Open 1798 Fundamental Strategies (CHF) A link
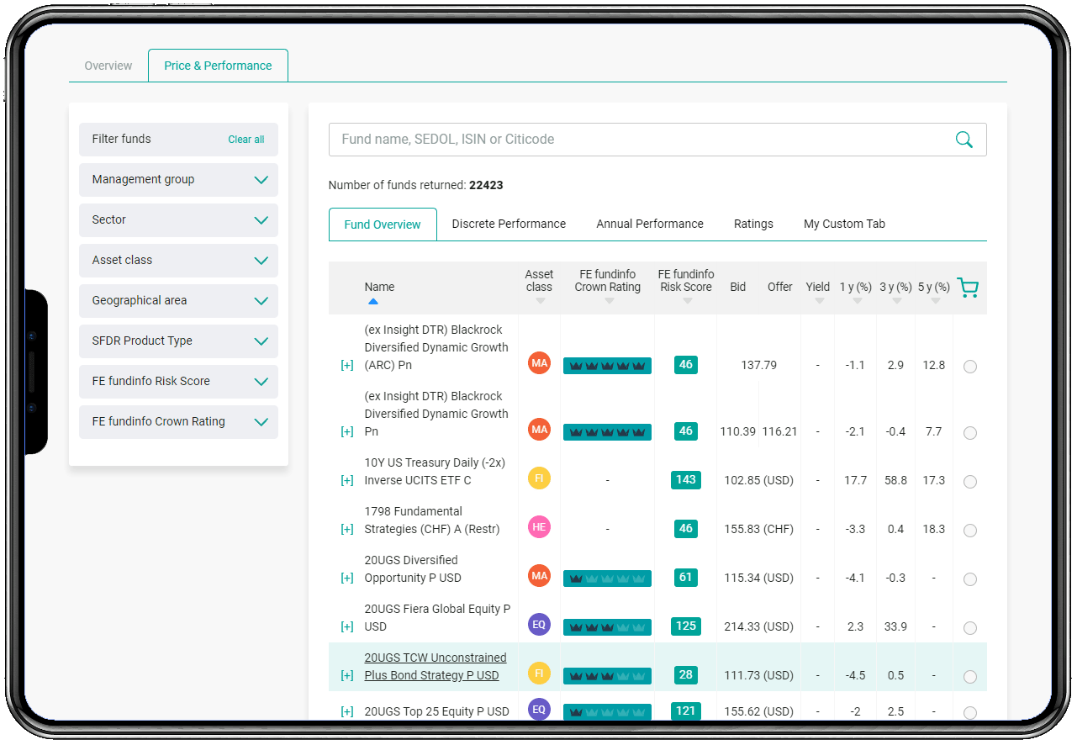The height and width of the screenshot is (745, 1077). [x=432, y=520]
